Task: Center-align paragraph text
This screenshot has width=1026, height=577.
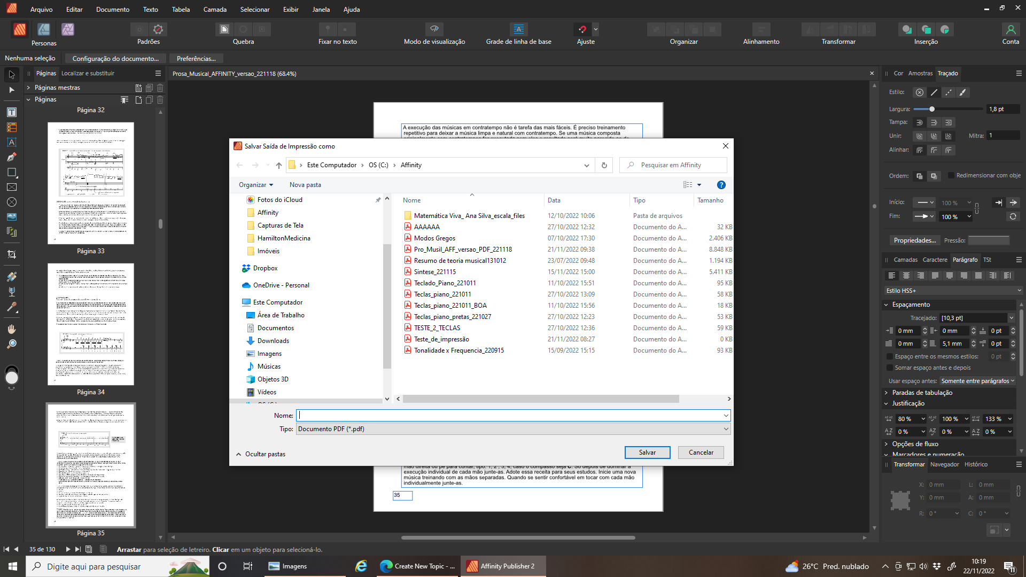Action: pyautogui.click(x=906, y=276)
